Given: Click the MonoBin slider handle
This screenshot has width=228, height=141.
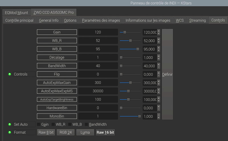Looking at the screenshot, I should (139, 116).
